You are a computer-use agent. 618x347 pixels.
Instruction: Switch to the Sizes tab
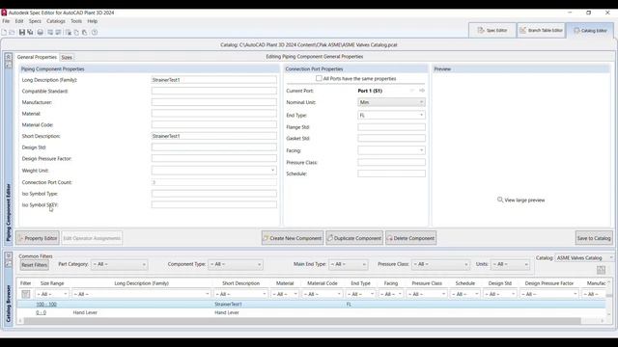pyautogui.click(x=67, y=58)
